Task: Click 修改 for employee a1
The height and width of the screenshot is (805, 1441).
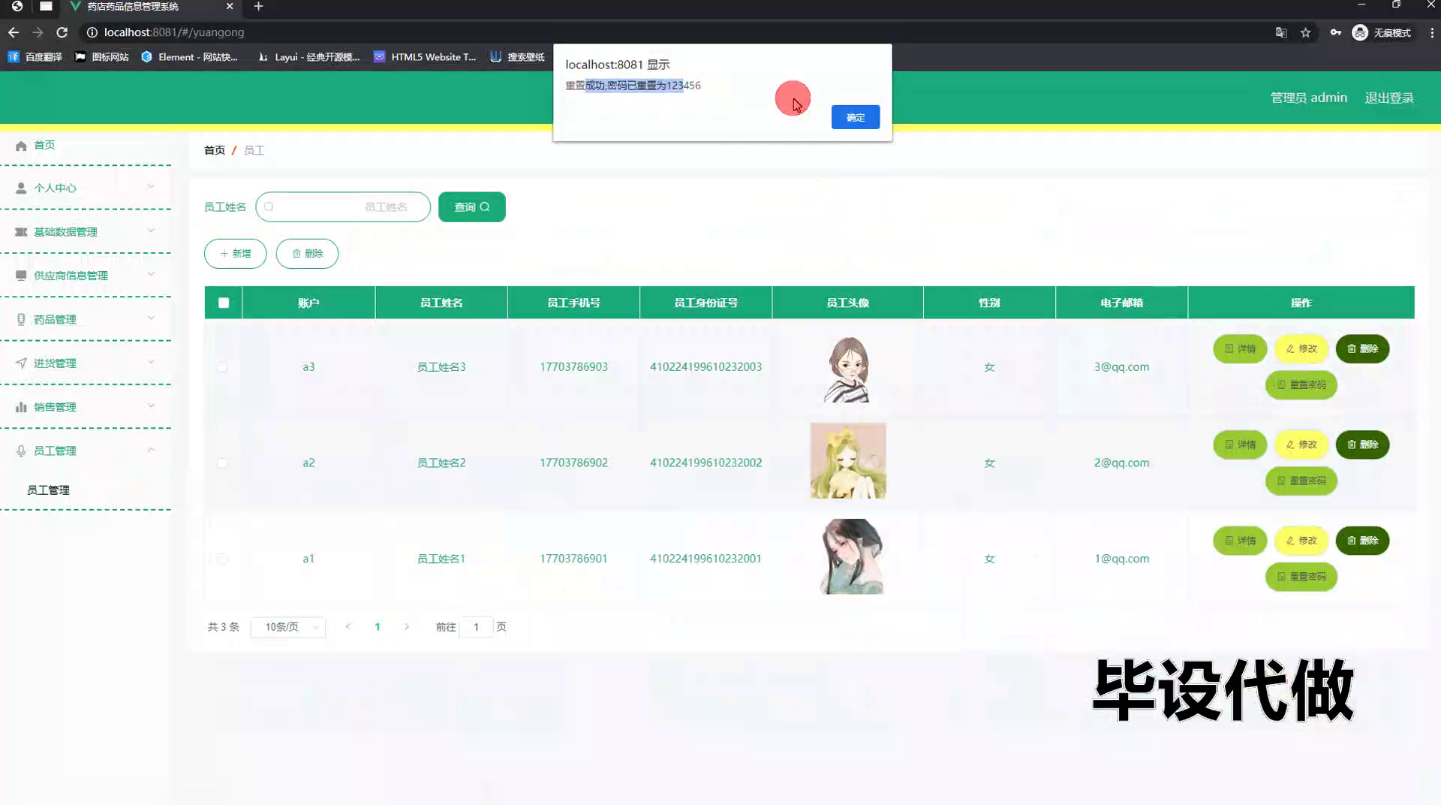Action: (x=1301, y=541)
